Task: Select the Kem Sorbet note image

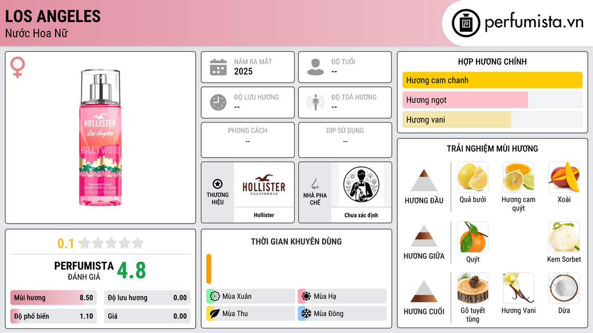Action: pos(564,237)
